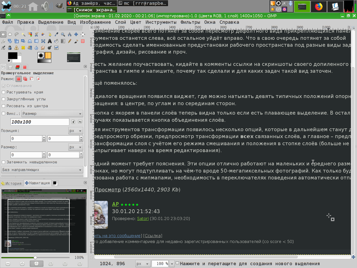Select the Perspective tool

pyautogui.click(x=30, y=41)
